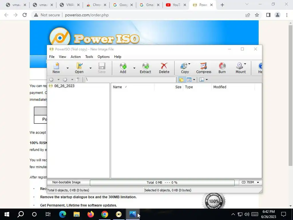Click 'Total 0 objects, 0 KB (0 bytes)' text
The image size is (293, 220).
(x=68, y=190)
